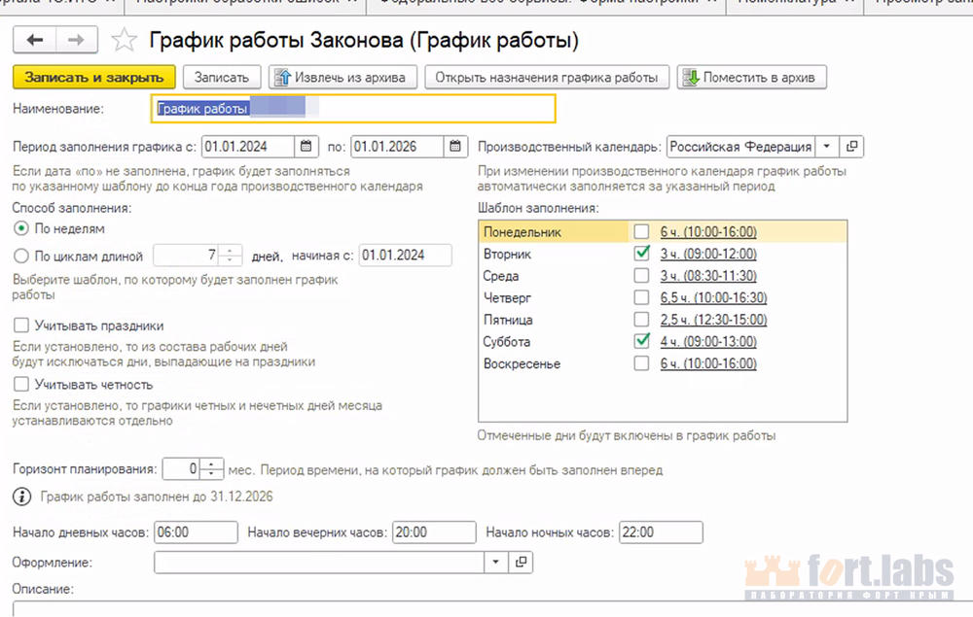Expand the Оформление dropdown list
The height and width of the screenshot is (617, 973).
pyautogui.click(x=495, y=562)
